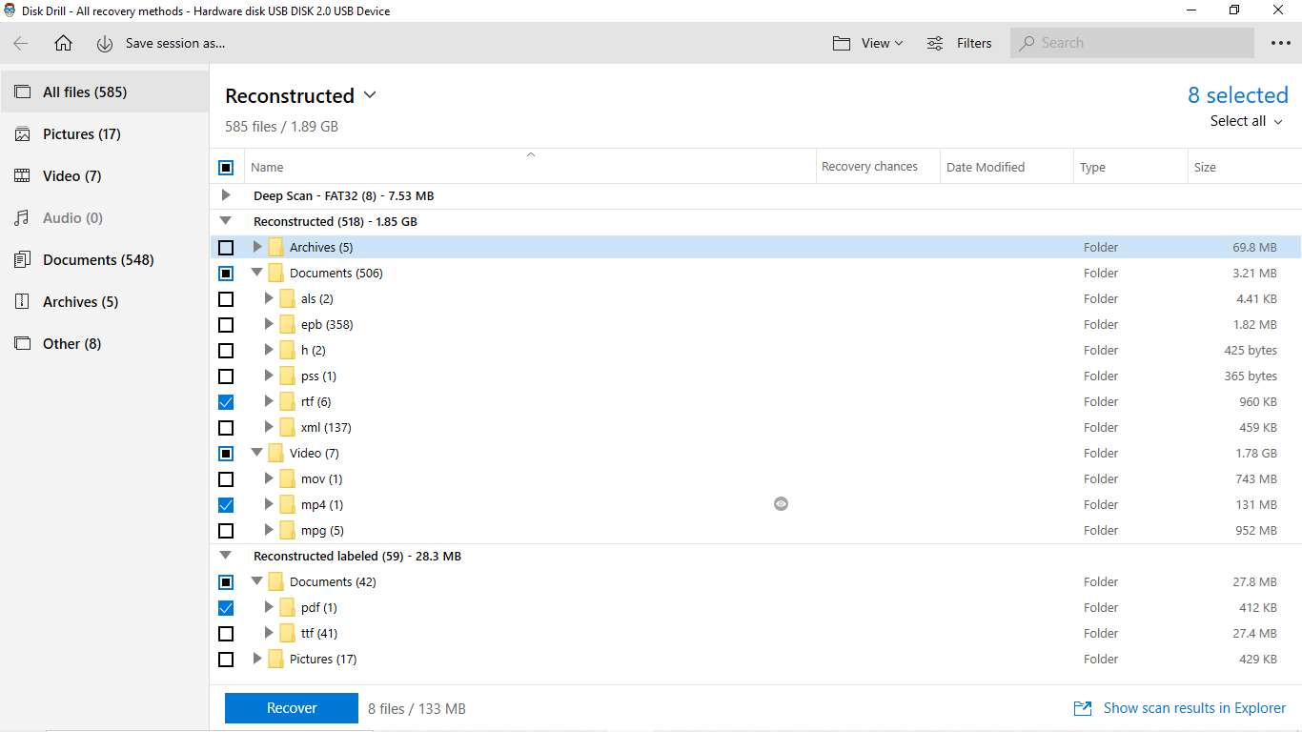The height and width of the screenshot is (732, 1302).
Task: Check the h (2) folder checkbox
Action: [x=226, y=351]
